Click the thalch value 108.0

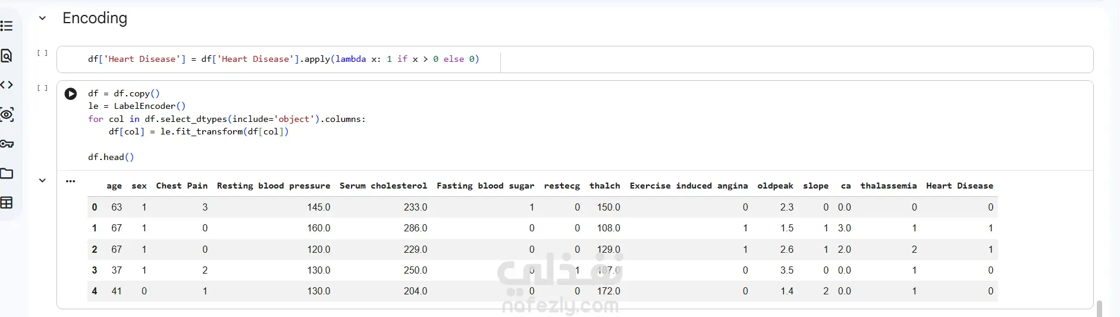point(608,228)
